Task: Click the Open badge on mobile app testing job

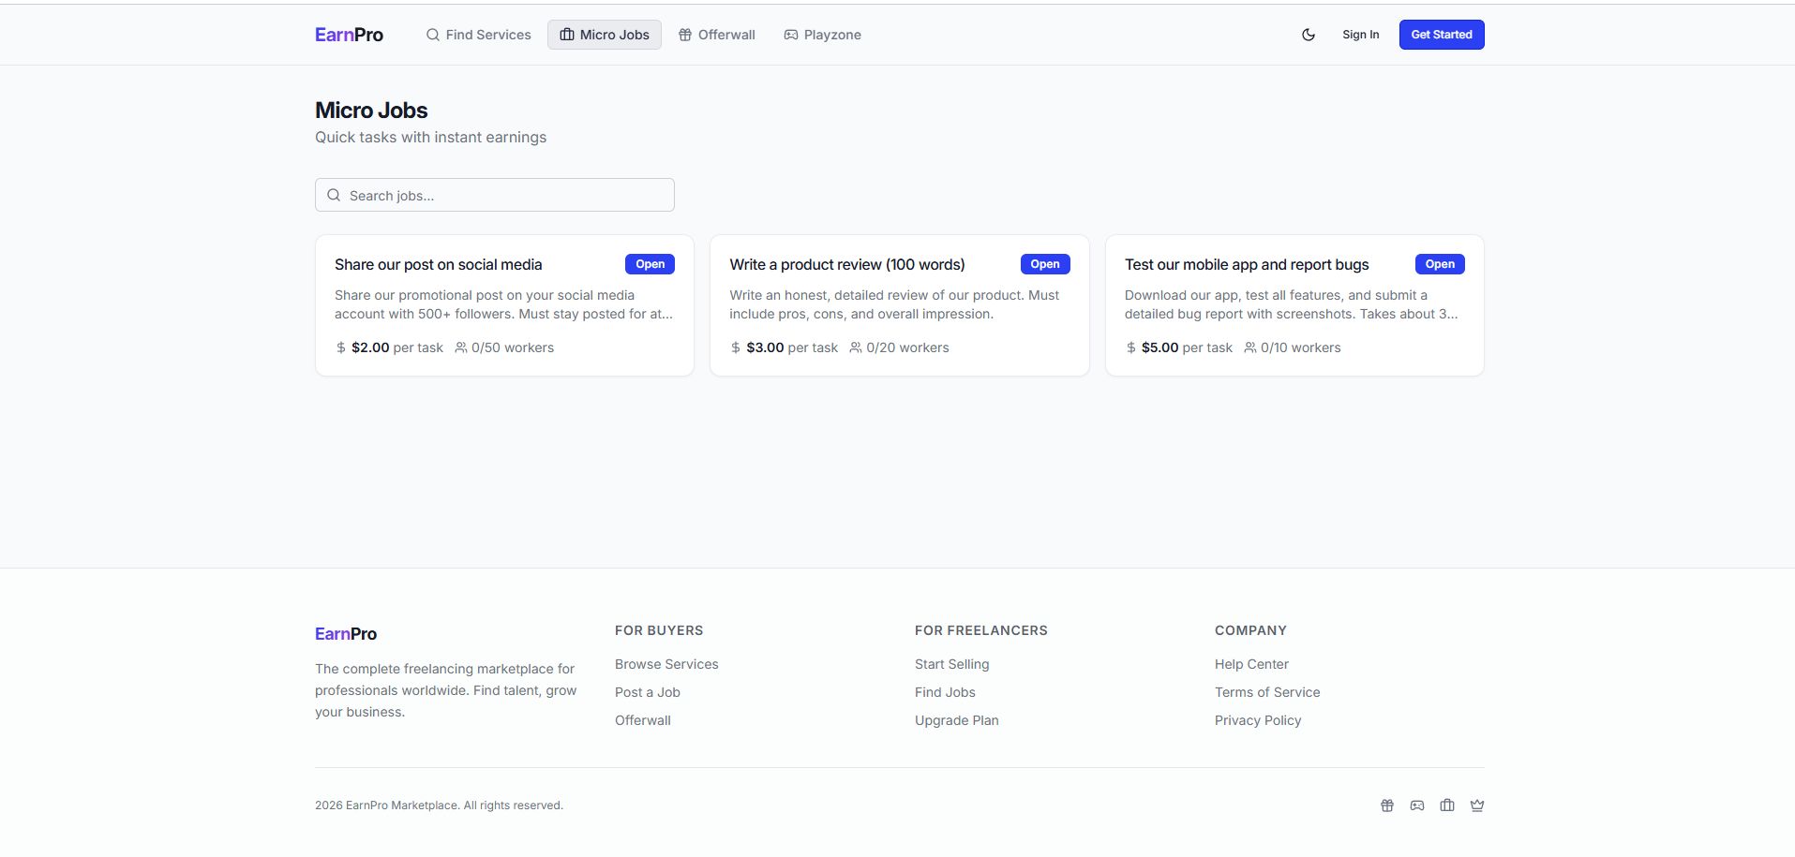Action: (1440, 264)
